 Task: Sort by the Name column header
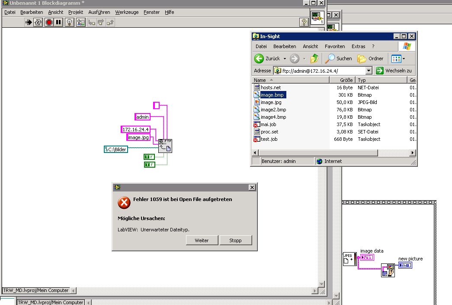[x=291, y=80]
